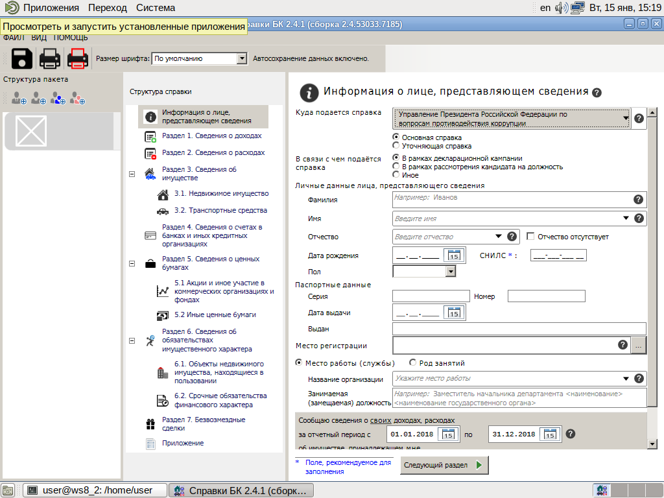Open 5.2 Иные ценные бумаги

tap(215, 315)
